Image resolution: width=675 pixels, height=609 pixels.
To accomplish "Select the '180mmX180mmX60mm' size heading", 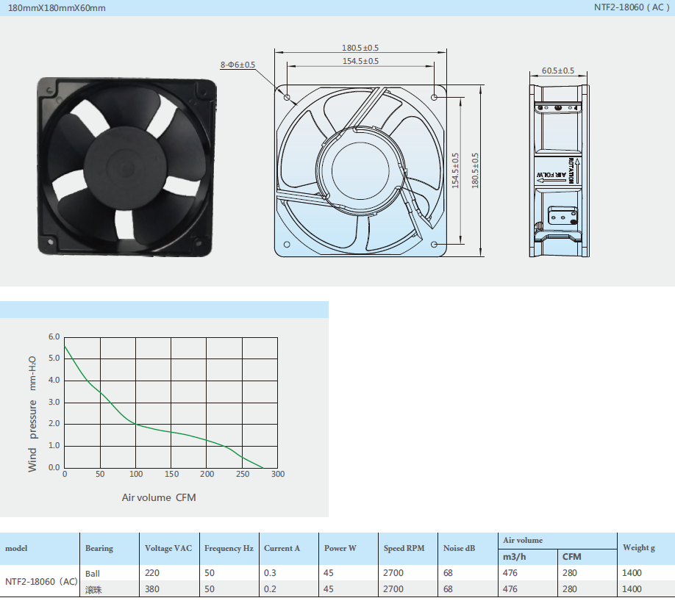I will [x=57, y=8].
